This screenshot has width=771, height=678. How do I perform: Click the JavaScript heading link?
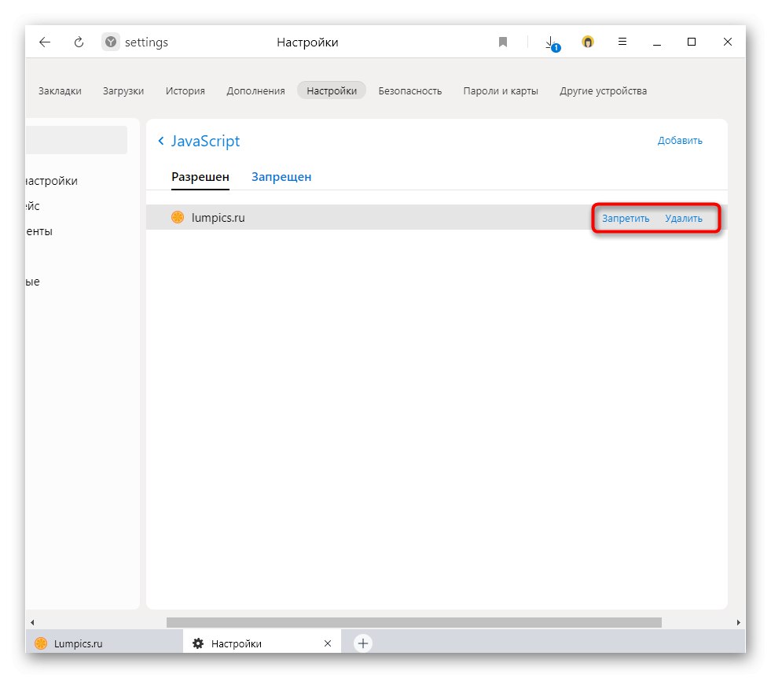click(205, 142)
